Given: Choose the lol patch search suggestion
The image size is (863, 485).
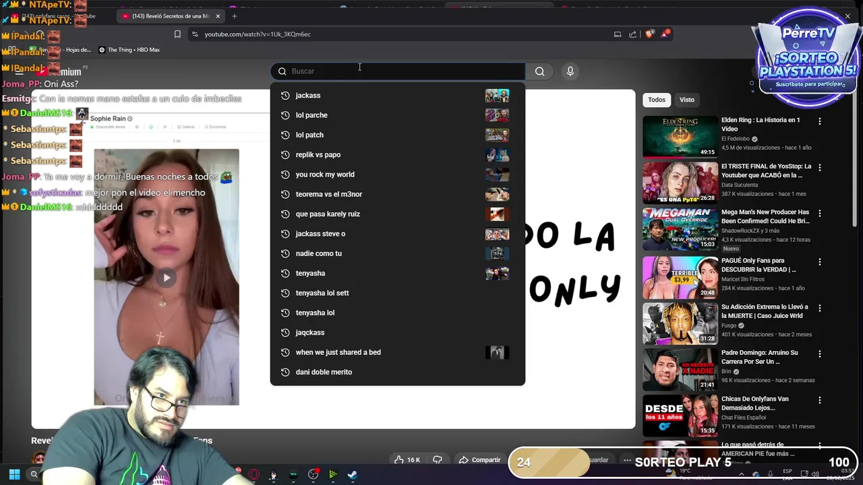Looking at the screenshot, I should point(398,135).
